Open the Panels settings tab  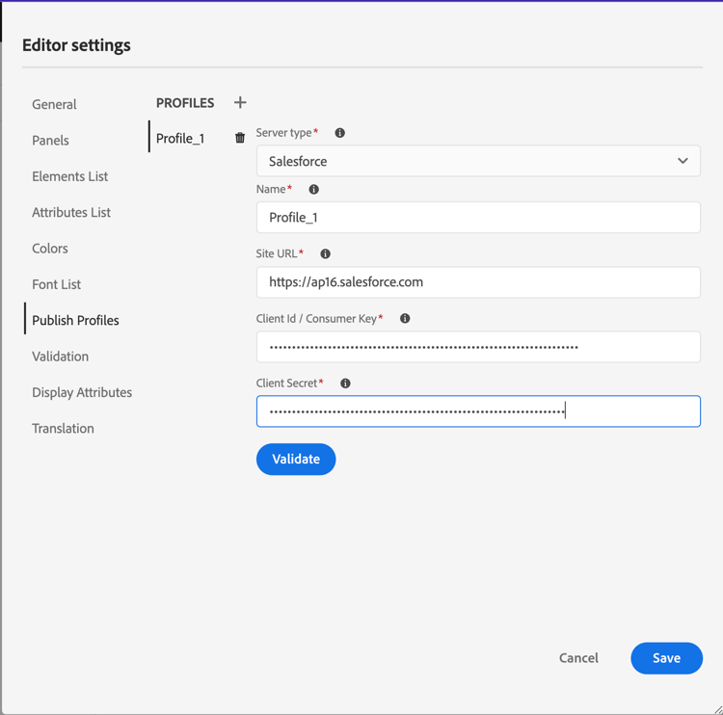tap(50, 140)
